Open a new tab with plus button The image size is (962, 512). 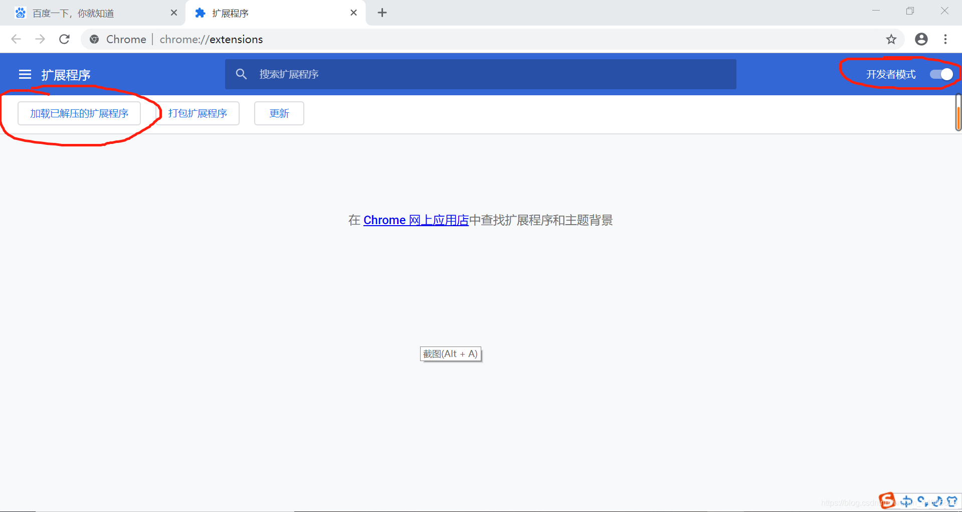(382, 13)
